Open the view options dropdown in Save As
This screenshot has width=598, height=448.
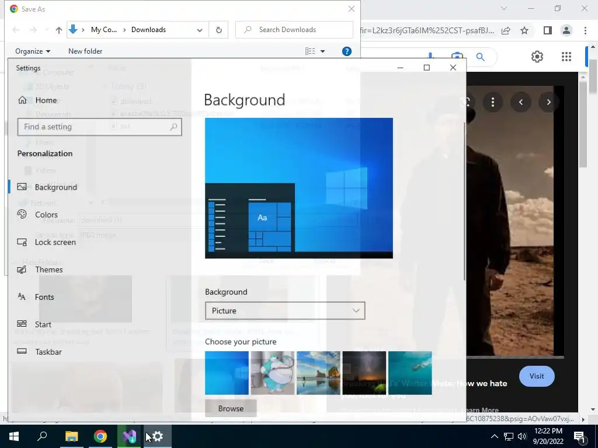click(x=322, y=51)
